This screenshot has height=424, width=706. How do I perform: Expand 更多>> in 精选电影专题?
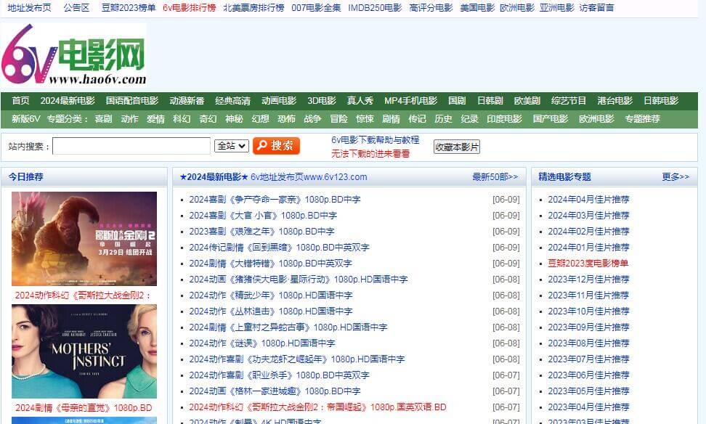coord(675,176)
